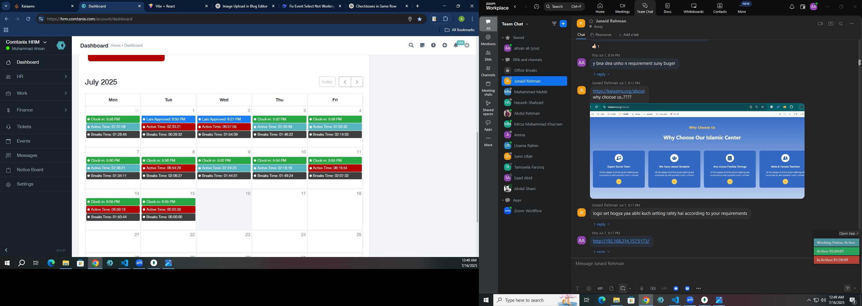
Task: Open Events in the HRM sidebar
Action: point(36,141)
